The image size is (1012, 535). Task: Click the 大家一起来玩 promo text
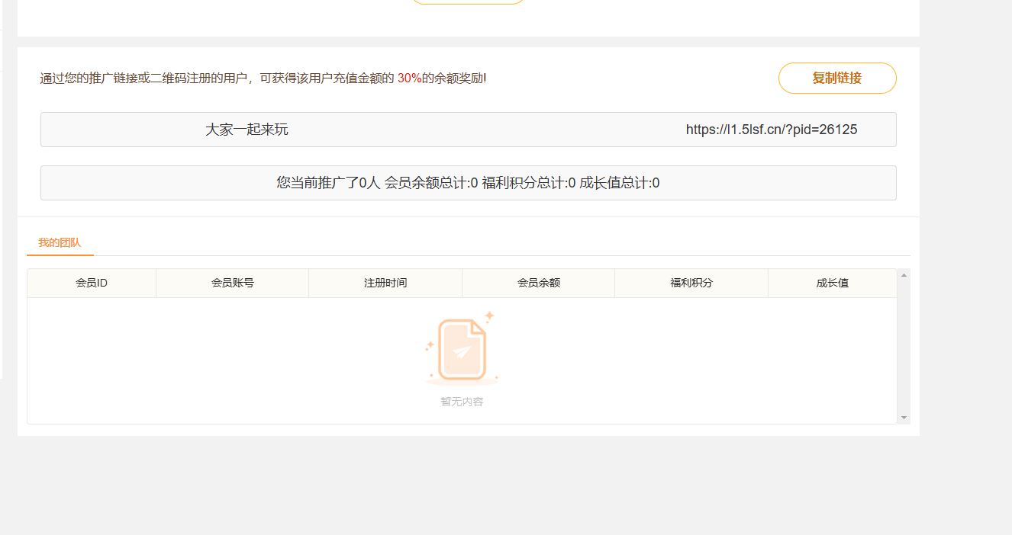[x=247, y=130]
